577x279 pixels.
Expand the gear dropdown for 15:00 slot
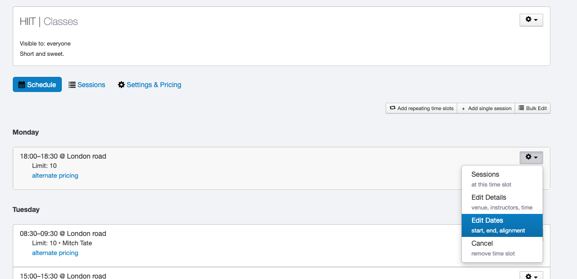(x=531, y=276)
